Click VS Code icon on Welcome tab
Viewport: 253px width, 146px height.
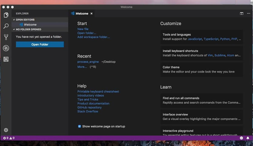73,14
